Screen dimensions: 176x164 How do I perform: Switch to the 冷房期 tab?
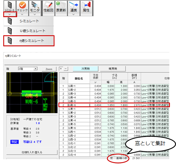[85, 69]
